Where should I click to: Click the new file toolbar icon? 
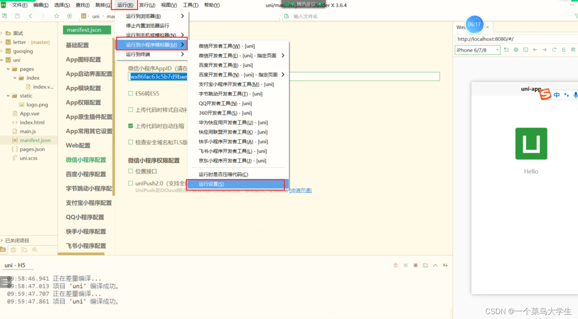coord(4,16)
